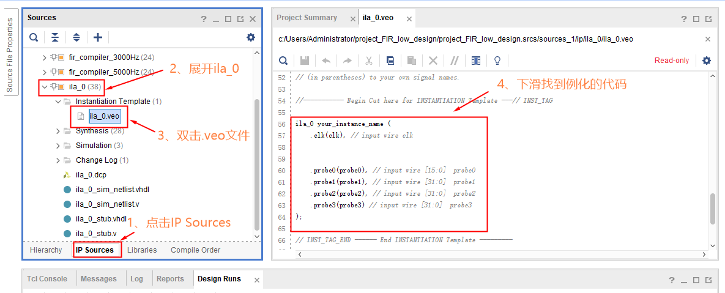This screenshot has height=293, width=725.
Task: Collapse all items in Sources panel
Action: [55, 37]
